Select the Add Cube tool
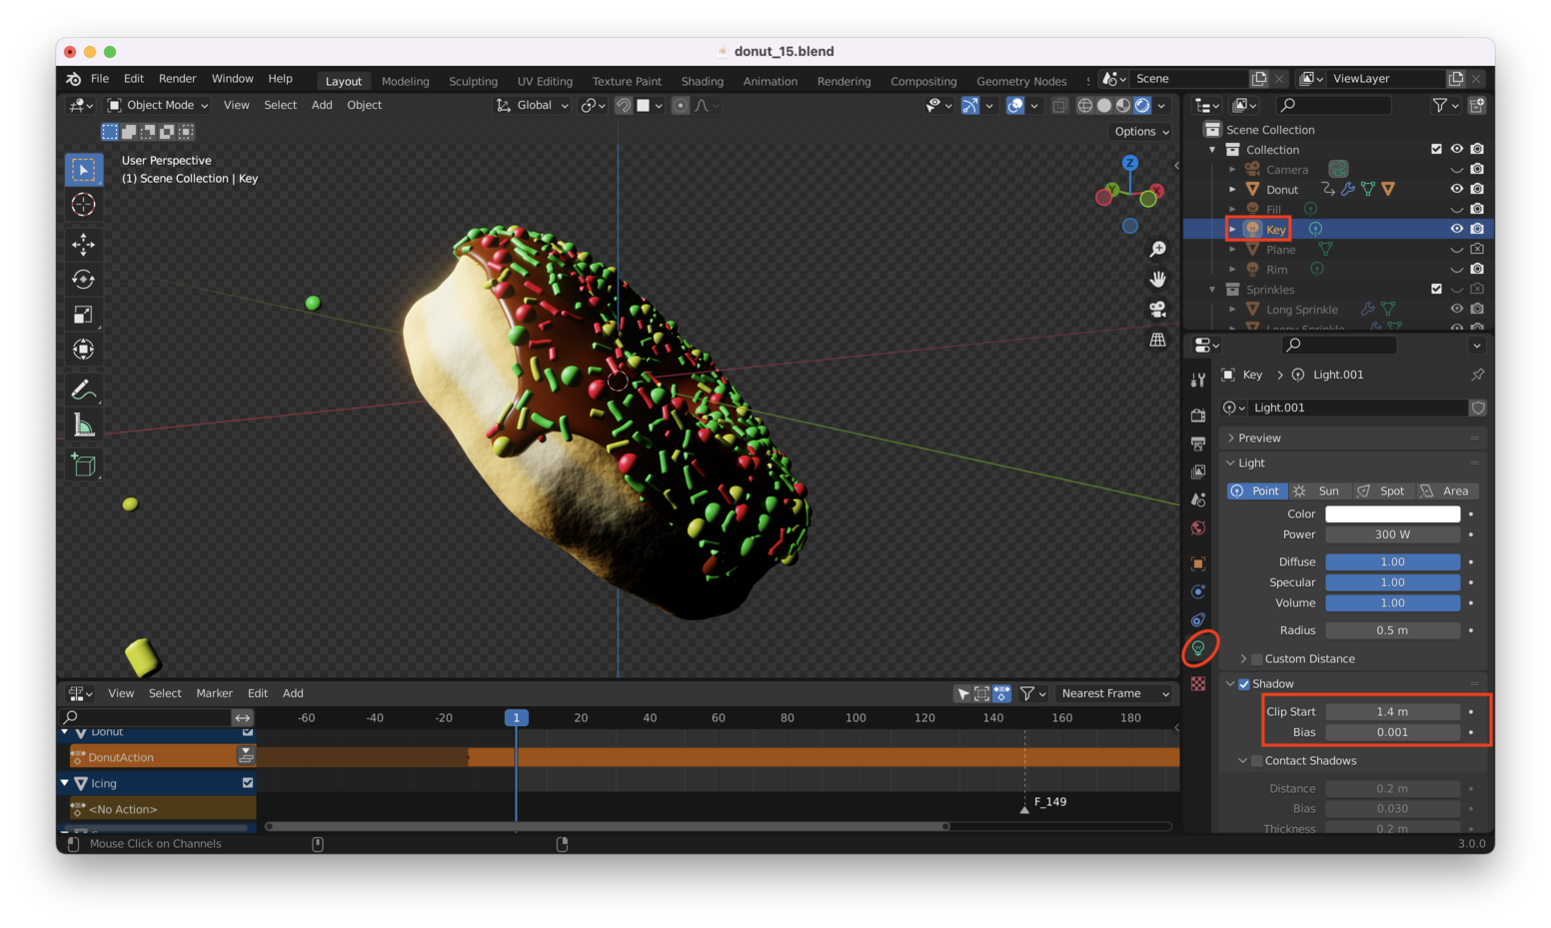 point(84,464)
